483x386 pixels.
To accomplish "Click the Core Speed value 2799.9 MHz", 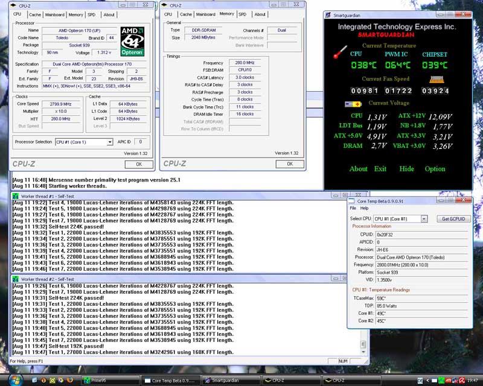I will 61,104.
